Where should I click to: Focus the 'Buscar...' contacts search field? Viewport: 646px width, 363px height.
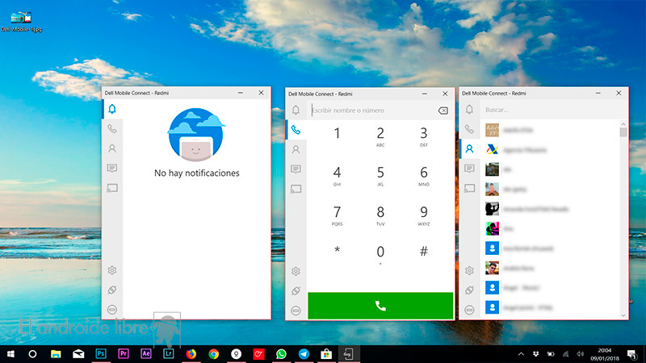point(554,110)
